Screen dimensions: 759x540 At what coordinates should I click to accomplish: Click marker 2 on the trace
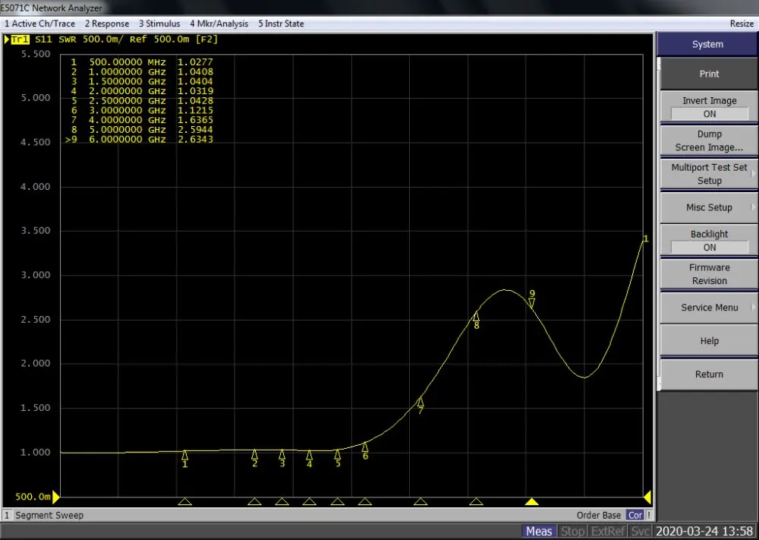pos(254,456)
